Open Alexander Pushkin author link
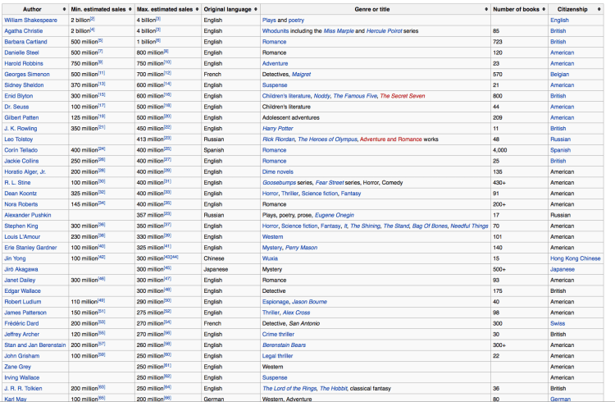Viewport: 615px width, 402px height. (x=27, y=215)
